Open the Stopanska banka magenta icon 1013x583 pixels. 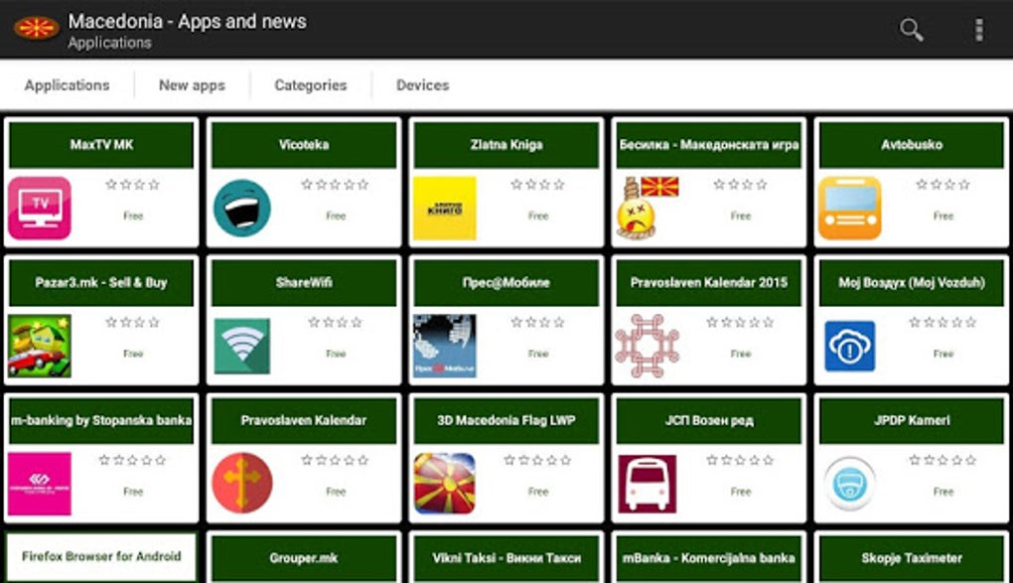point(40,484)
